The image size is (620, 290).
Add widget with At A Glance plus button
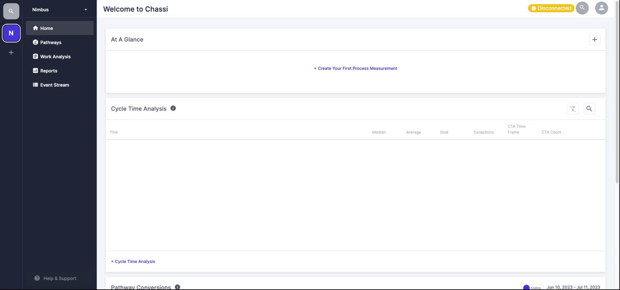(595, 39)
